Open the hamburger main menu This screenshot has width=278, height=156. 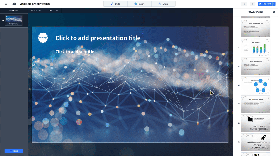tap(6, 4)
